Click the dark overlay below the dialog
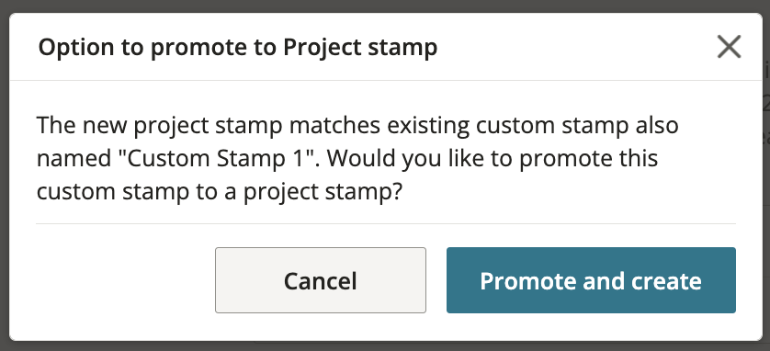The width and height of the screenshot is (770, 351). (x=385, y=346)
